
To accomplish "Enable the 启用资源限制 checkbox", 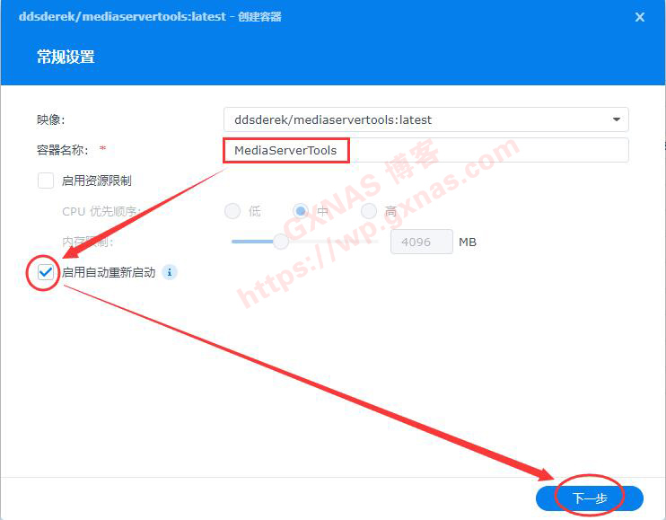I will (46, 181).
